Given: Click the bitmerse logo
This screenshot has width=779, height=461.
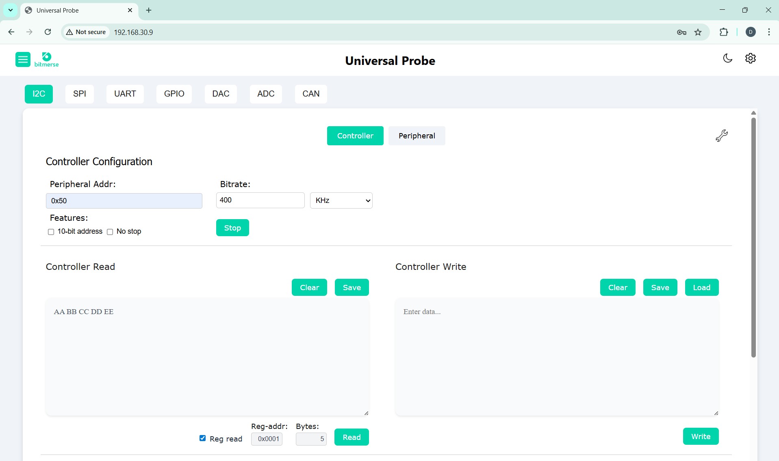Looking at the screenshot, I should [x=46, y=60].
